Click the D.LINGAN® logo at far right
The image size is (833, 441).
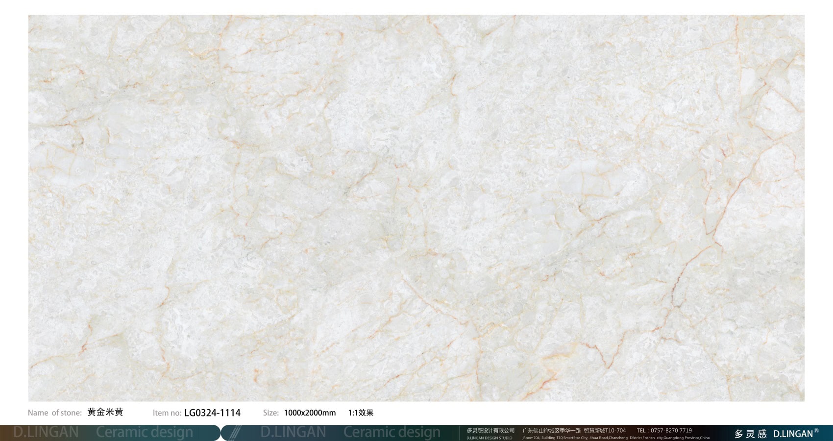point(795,434)
